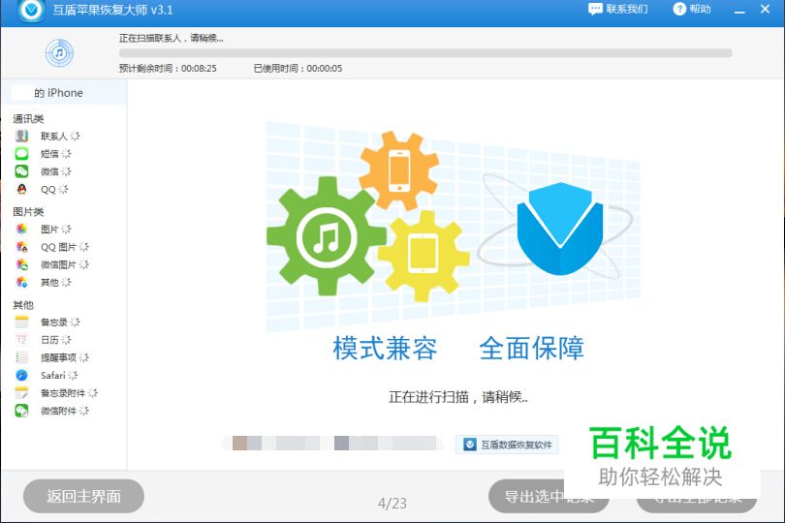
Task: Select the 提醒事项 reminders icon
Action: point(21,357)
